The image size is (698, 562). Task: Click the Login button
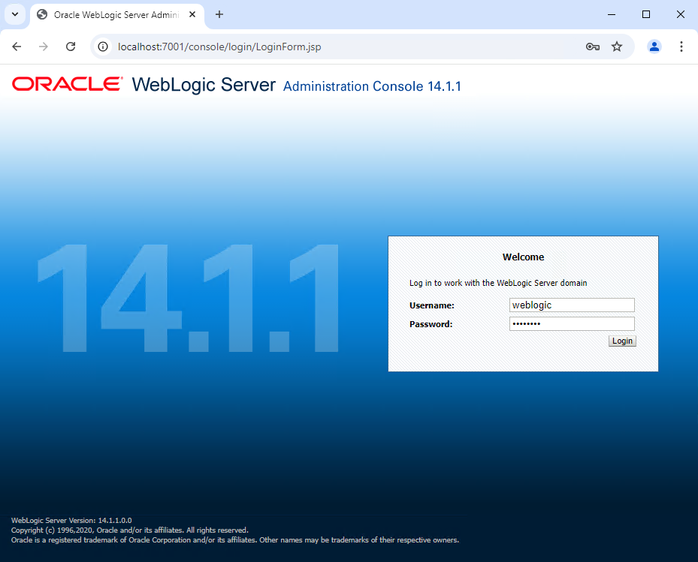[622, 341]
